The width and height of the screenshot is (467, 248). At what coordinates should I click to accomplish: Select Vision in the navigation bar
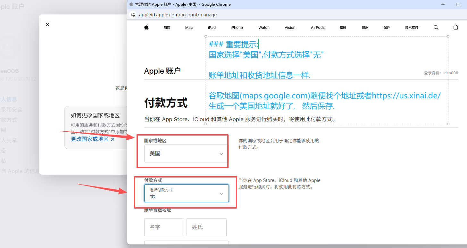coord(290,28)
